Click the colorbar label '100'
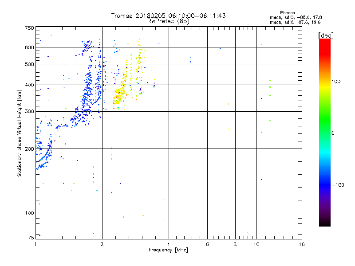355x266 pixels. point(336,82)
